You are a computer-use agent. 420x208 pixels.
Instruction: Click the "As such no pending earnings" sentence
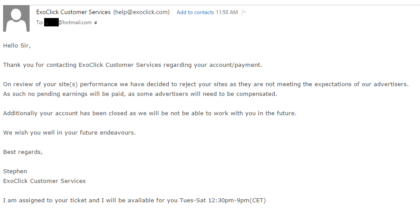click(x=140, y=94)
